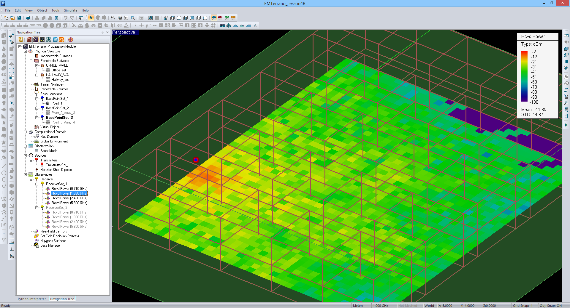570x308 pixels.
Task: Collapse the Physical Structure tree node
Action: 26,51
